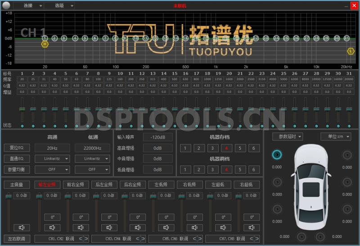Toggle status dot for EQ band 5

coord(66,126)
